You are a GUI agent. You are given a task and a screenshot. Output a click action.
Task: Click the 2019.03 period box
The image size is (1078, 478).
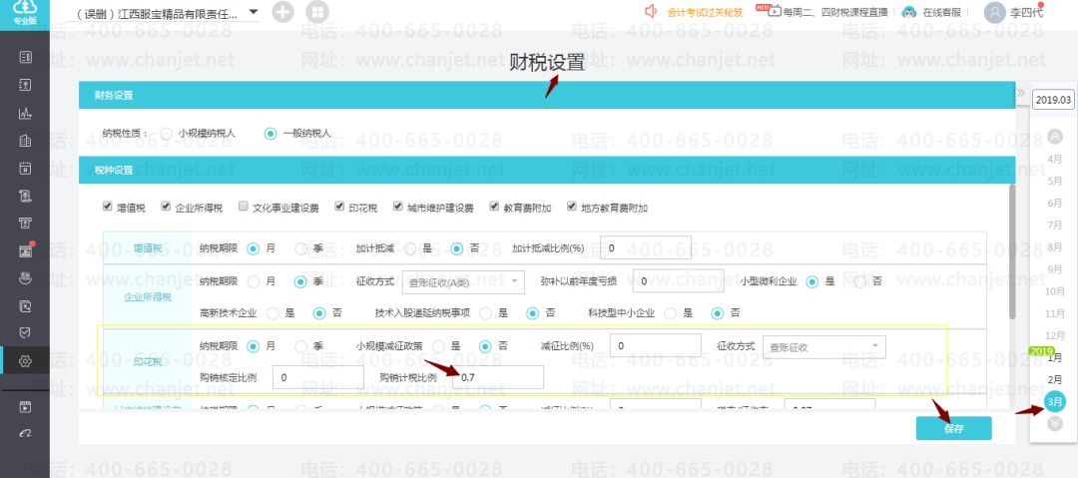tap(1053, 100)
